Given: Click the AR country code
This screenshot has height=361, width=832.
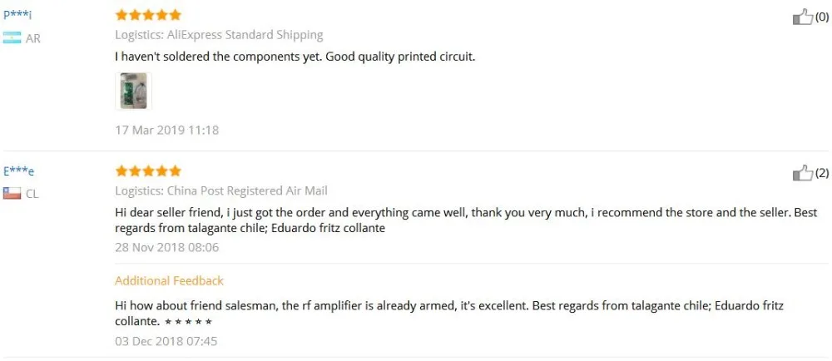Looking at the screenshot, I should [x=33, y=39].
